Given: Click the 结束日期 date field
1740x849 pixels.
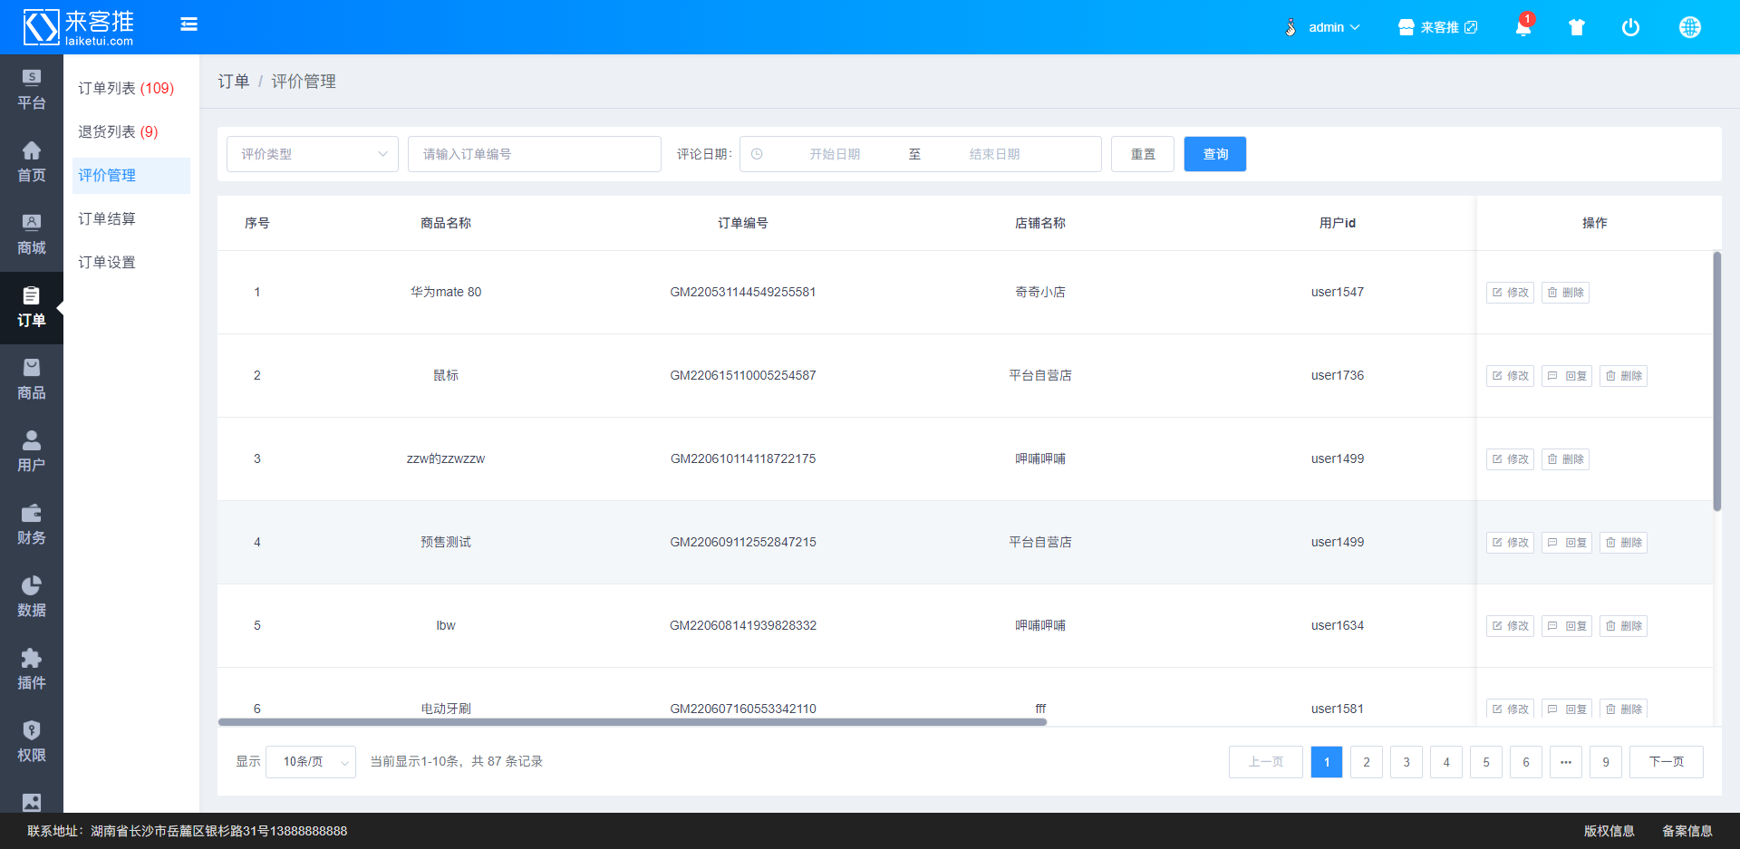Looking at the screenshot, I should pos(994,154).
